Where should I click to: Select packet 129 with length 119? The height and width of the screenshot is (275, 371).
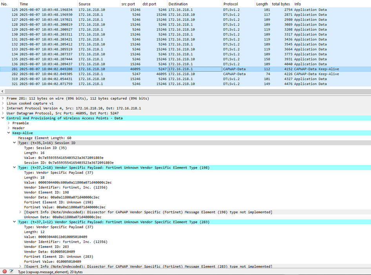[x=185, y=29]
